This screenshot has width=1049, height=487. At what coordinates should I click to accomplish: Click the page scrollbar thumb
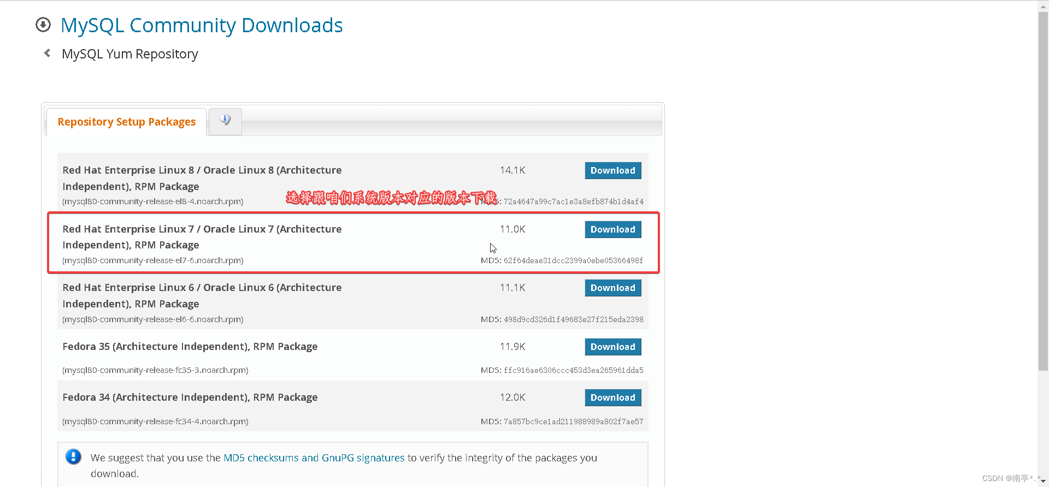coord(1043,191)
